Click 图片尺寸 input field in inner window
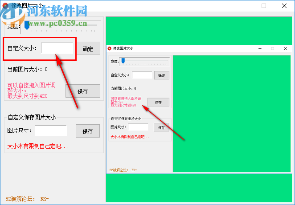This screenshot has width=295, height=205. [x=138, y=127]
